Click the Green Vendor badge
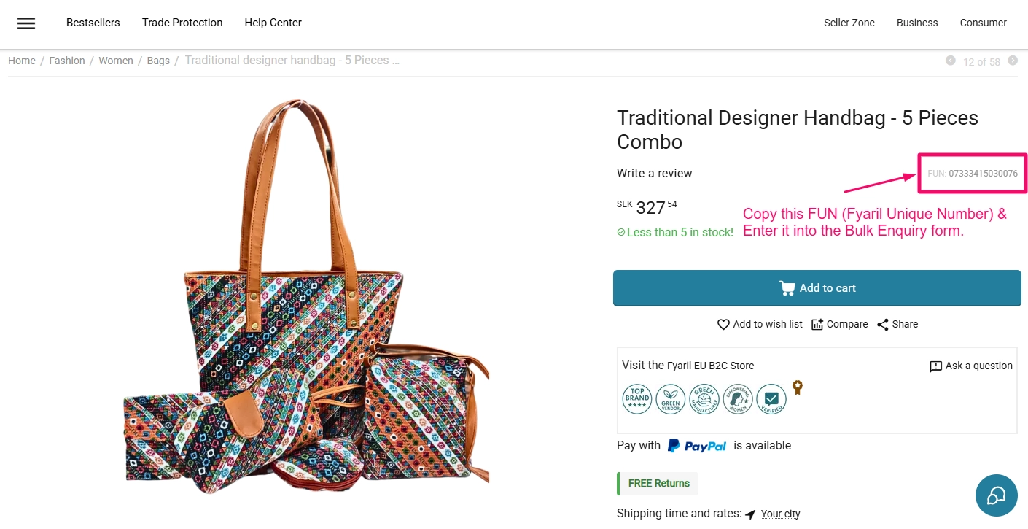This screenshot has width=1028, height=529. [671, 399]
